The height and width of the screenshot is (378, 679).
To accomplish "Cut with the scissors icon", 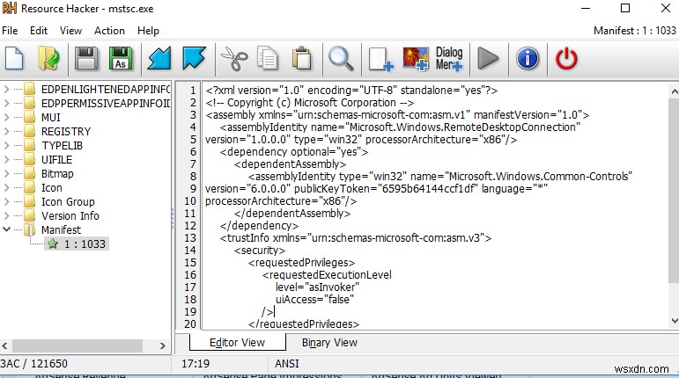I will pos(234,59).
